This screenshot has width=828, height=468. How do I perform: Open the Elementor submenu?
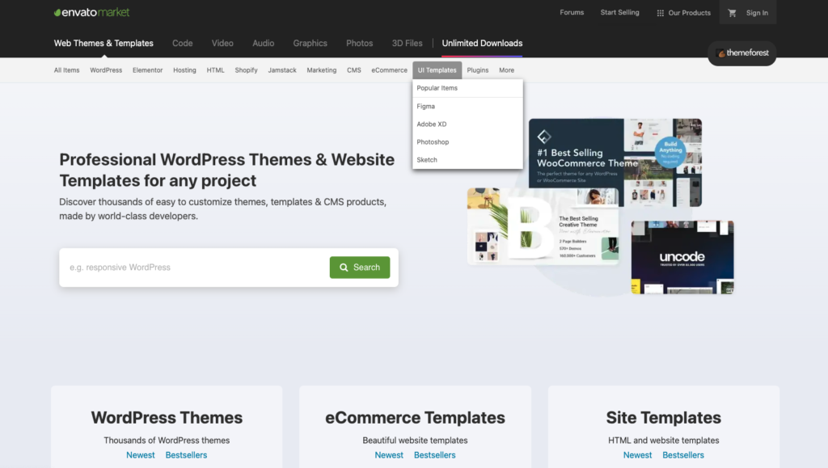coord(147,70)
